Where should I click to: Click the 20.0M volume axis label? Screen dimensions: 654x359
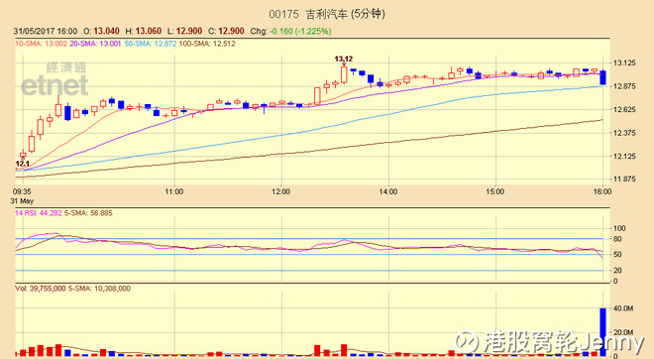coord(623,332)
